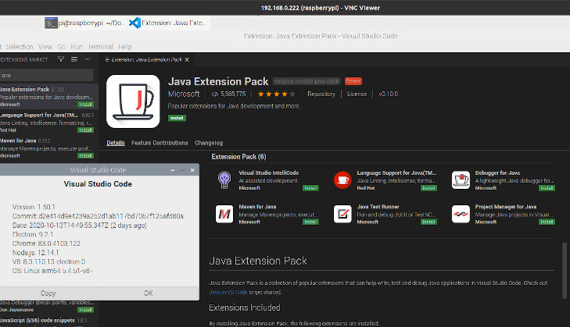Open the extensions filter icon
Viewport: 570px width, 327px height.
click(x=61, y=59)
